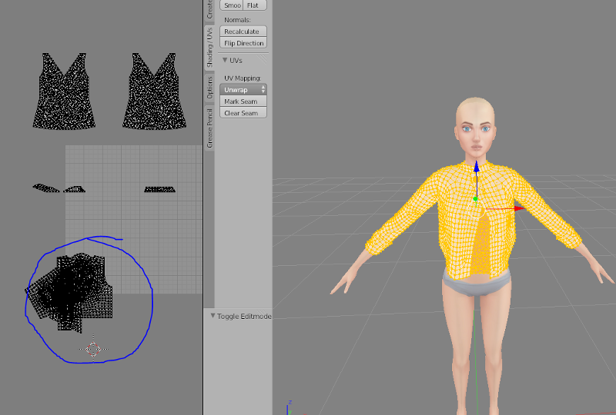
Task: Click the green manipulator center dot
Action: [475, 199]
